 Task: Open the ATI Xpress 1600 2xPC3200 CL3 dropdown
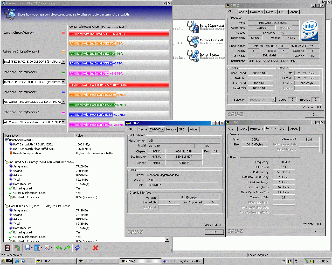tap(63, 102)
